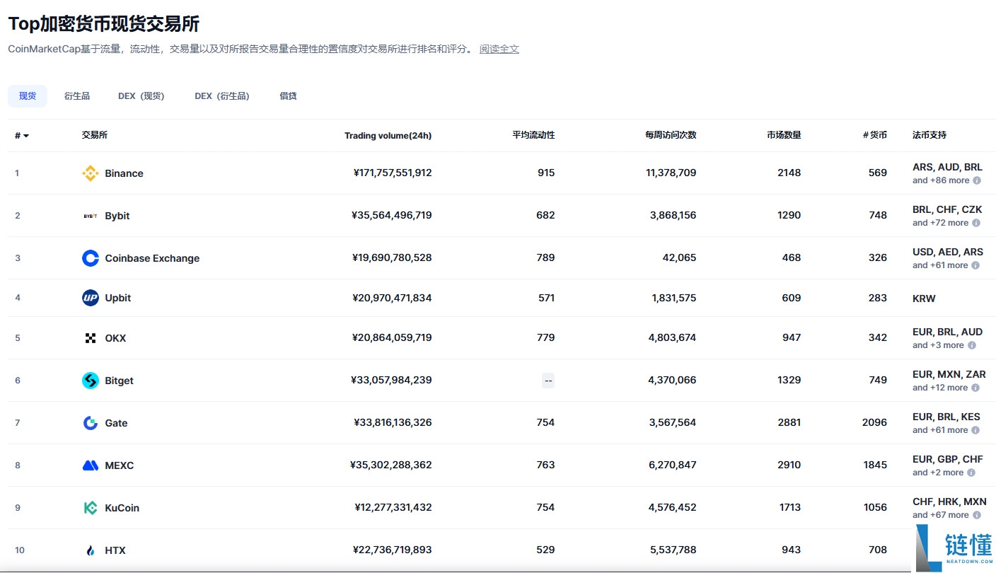Show fiat info icon in KuCoin row
This screenshot has width=996, height=573.
(976, 515)
